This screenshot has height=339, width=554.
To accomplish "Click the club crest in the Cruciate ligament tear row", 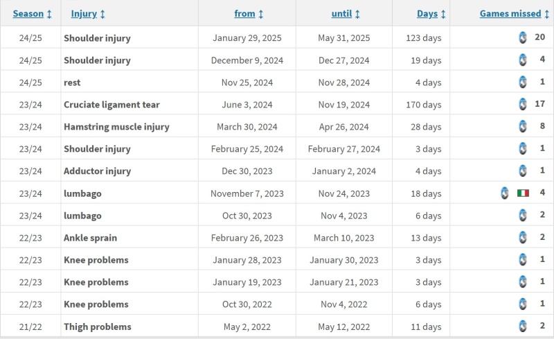I will point(523,105).
